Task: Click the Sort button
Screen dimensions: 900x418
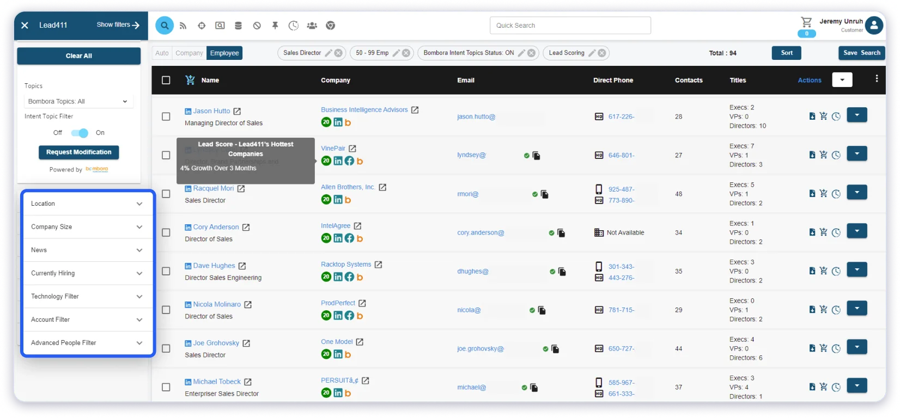Action: tap(787, 53)
